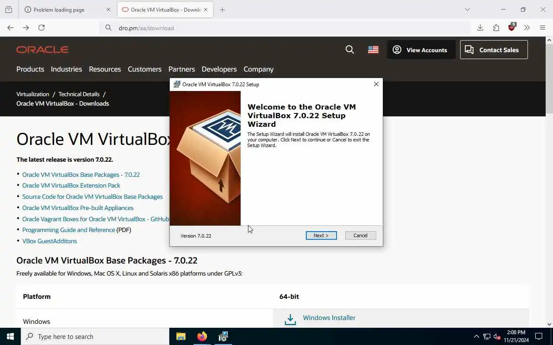Open the Products menu
Image resolution: width=553 pixels, height=345 pixels.
(30, 69)
